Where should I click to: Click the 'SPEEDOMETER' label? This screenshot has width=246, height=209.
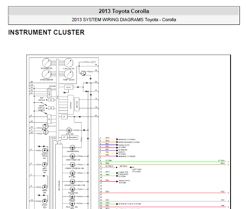[x=47, y=80]
